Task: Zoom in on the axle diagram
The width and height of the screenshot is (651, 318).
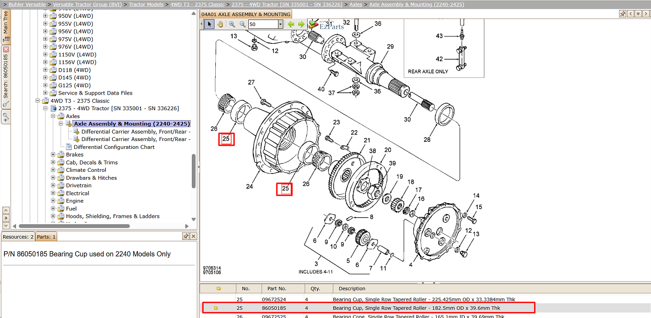Action: click(x=232, y=24)
